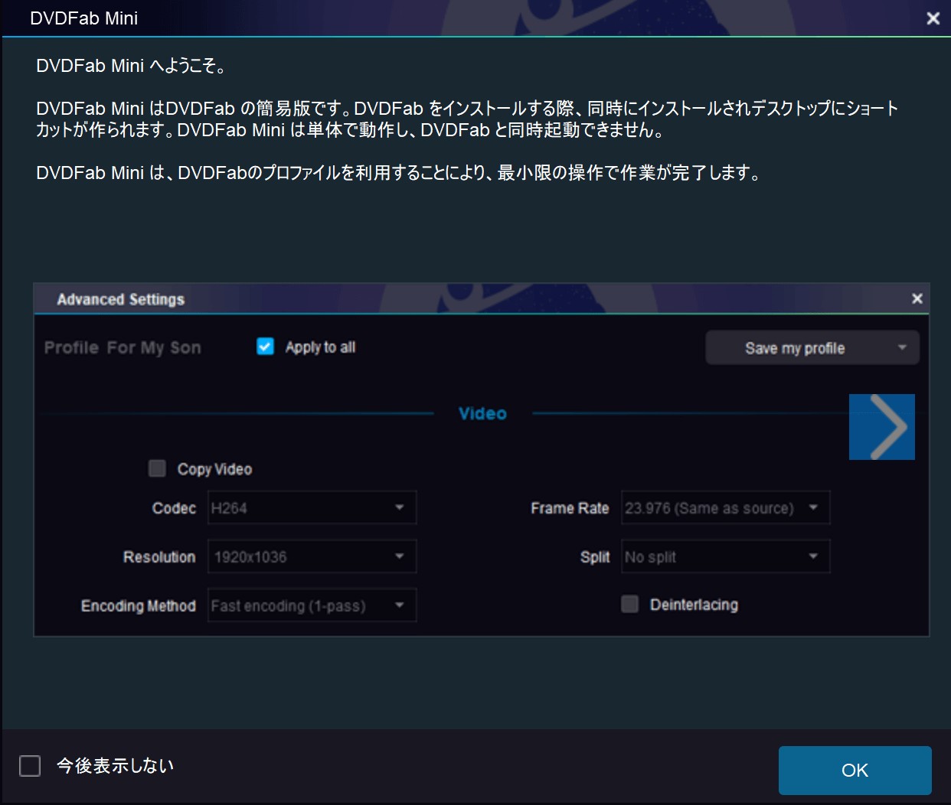Expand the Resolution dropdown 1920x1036
Screen dimensions: 951x805
(x=312, y=557)
